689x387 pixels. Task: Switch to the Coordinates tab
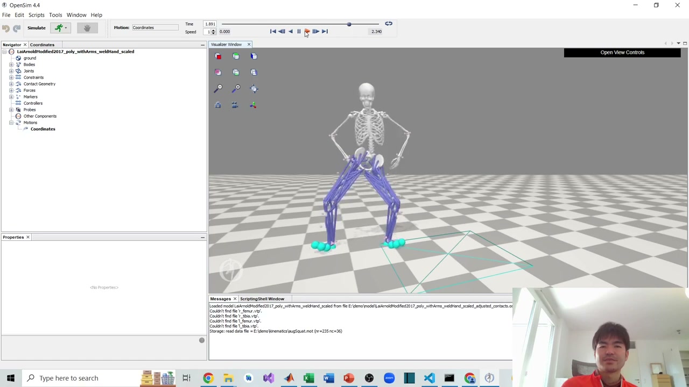(42, 45)
